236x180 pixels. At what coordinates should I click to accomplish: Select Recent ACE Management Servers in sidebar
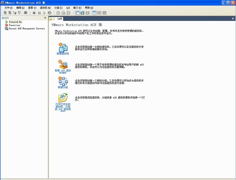pos(27,28)
